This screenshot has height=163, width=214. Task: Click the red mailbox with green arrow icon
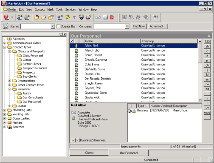(89, 17)
